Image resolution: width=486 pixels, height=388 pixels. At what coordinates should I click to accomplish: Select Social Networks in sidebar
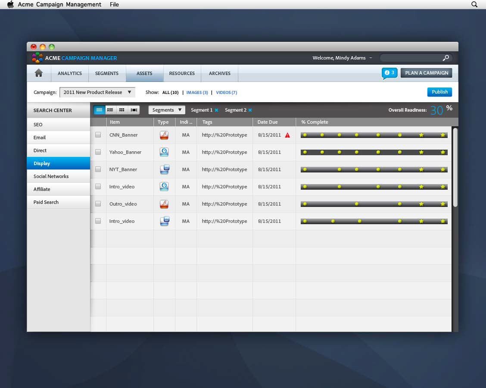[59, 176]
